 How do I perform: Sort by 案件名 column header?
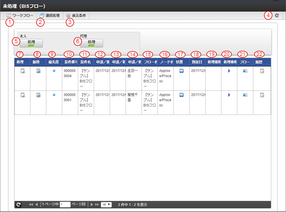pyautogui.click(x=86, y=62)
